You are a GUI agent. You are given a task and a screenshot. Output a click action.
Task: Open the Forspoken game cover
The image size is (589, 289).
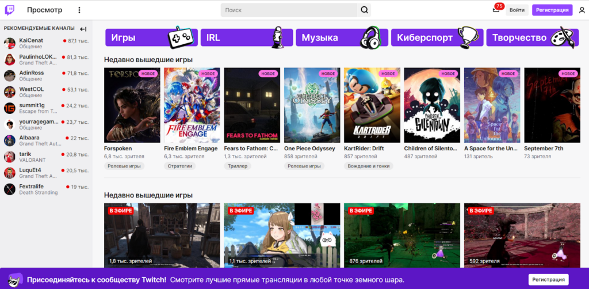(131, 105)
